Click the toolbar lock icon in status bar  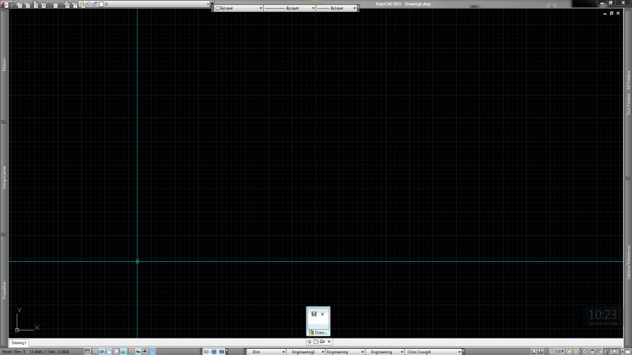point(592,352)
